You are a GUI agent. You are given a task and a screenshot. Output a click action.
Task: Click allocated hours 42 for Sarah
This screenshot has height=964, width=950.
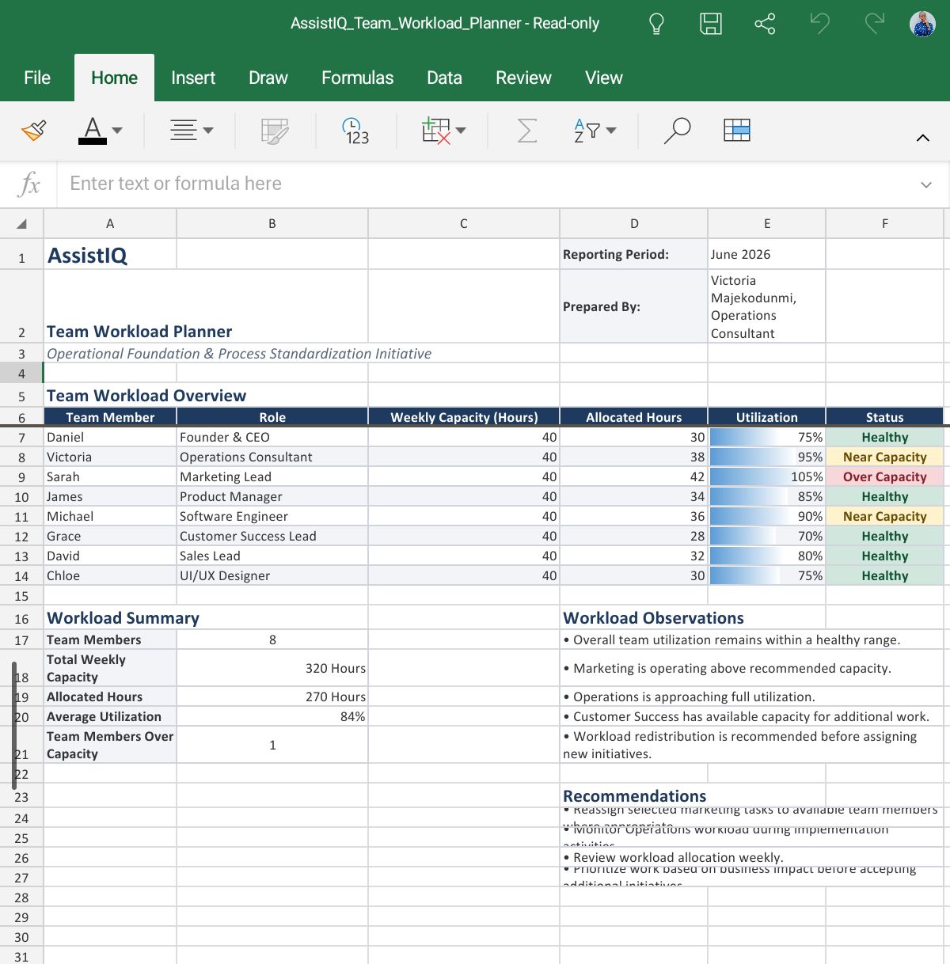(x=633, y=476)
